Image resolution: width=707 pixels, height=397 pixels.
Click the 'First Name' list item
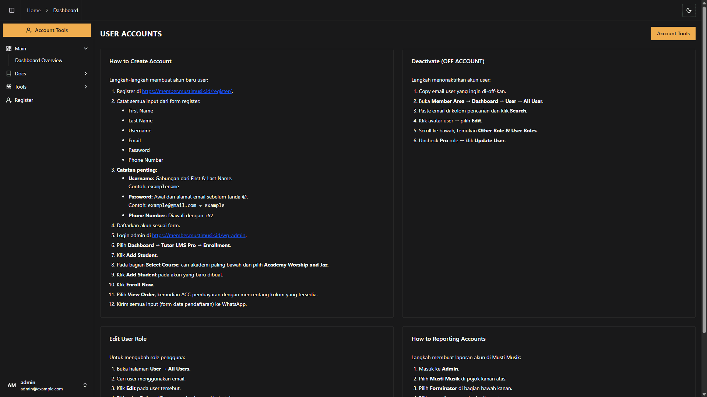tap(141, 111)
